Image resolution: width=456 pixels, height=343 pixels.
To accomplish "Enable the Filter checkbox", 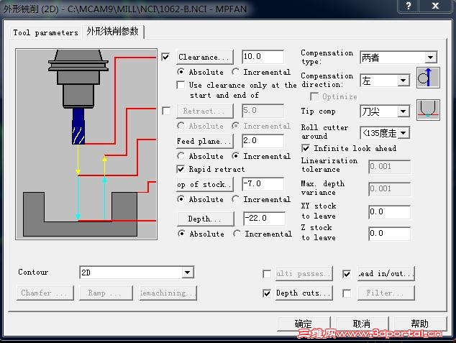I will click(347, 293).
